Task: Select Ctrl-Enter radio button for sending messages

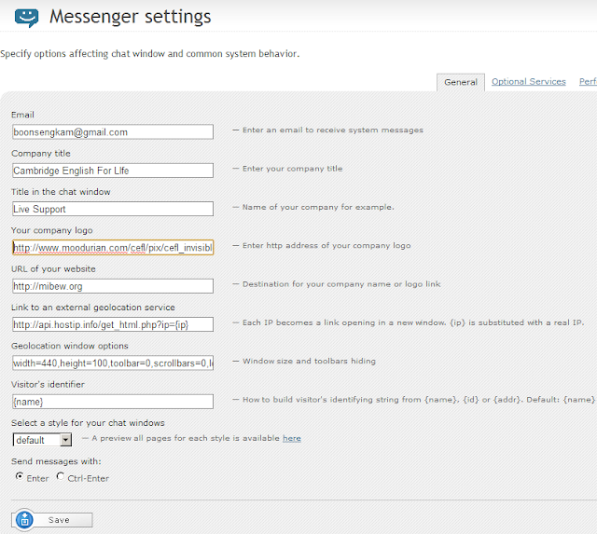Action: pos(60,476)
